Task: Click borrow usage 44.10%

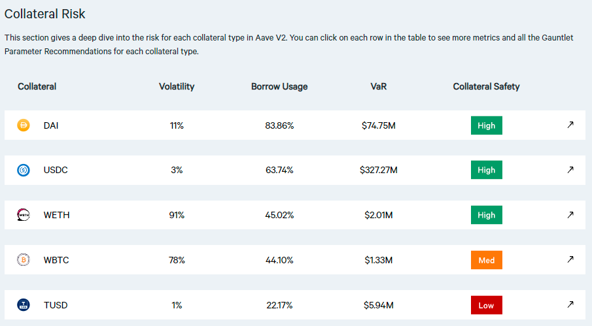Action: coord(279,260)
